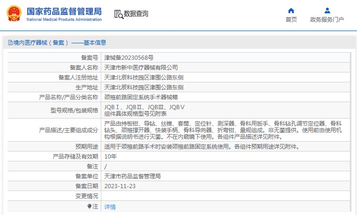Click the product description paragraph starting 产品由持板钳
Image resolution: width=357 pixels, height=215 pixels.
(x=223, y=130)
